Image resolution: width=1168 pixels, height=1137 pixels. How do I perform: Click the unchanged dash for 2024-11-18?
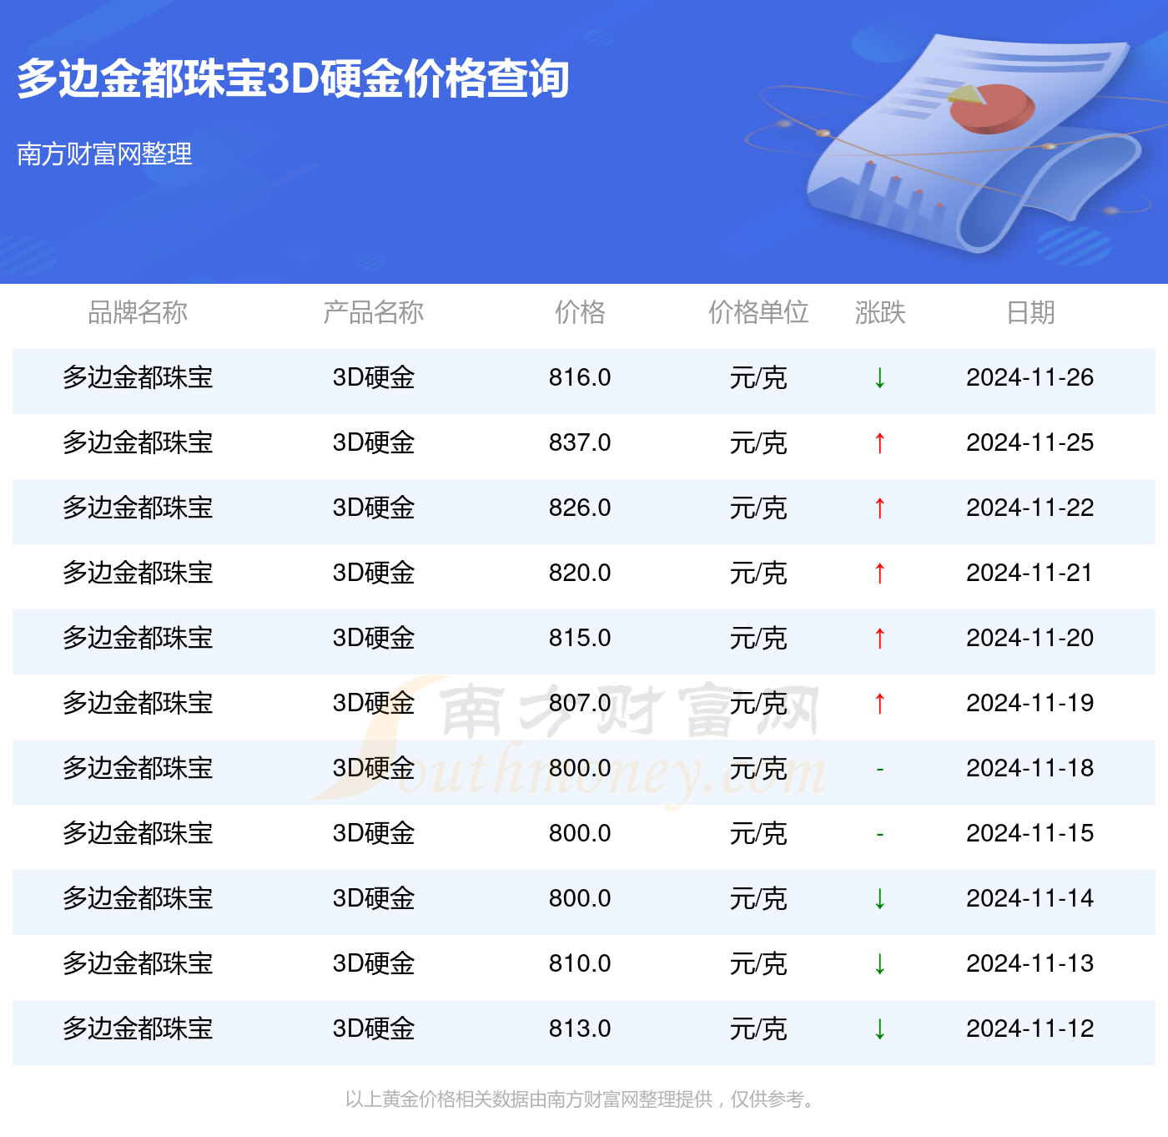pos(879,769)
